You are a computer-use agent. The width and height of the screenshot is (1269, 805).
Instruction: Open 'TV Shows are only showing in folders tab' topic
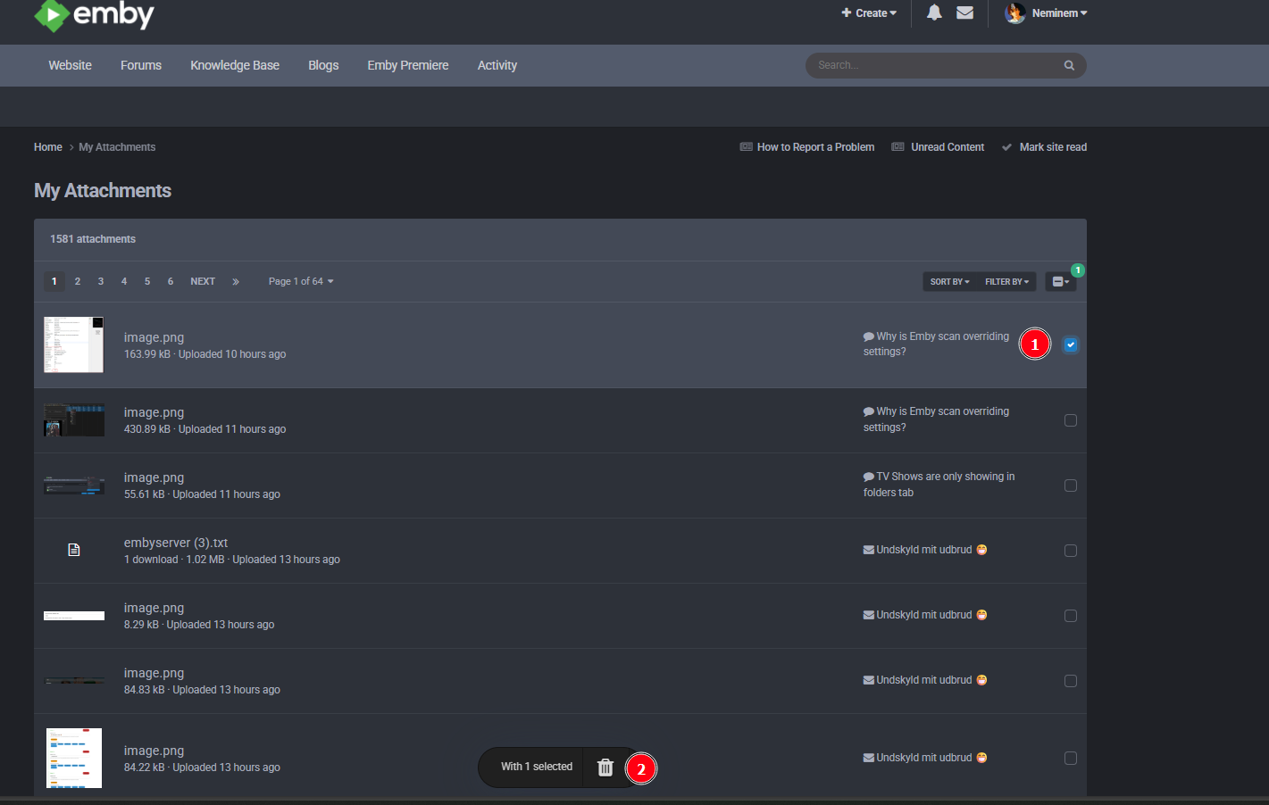click(939, 485)
